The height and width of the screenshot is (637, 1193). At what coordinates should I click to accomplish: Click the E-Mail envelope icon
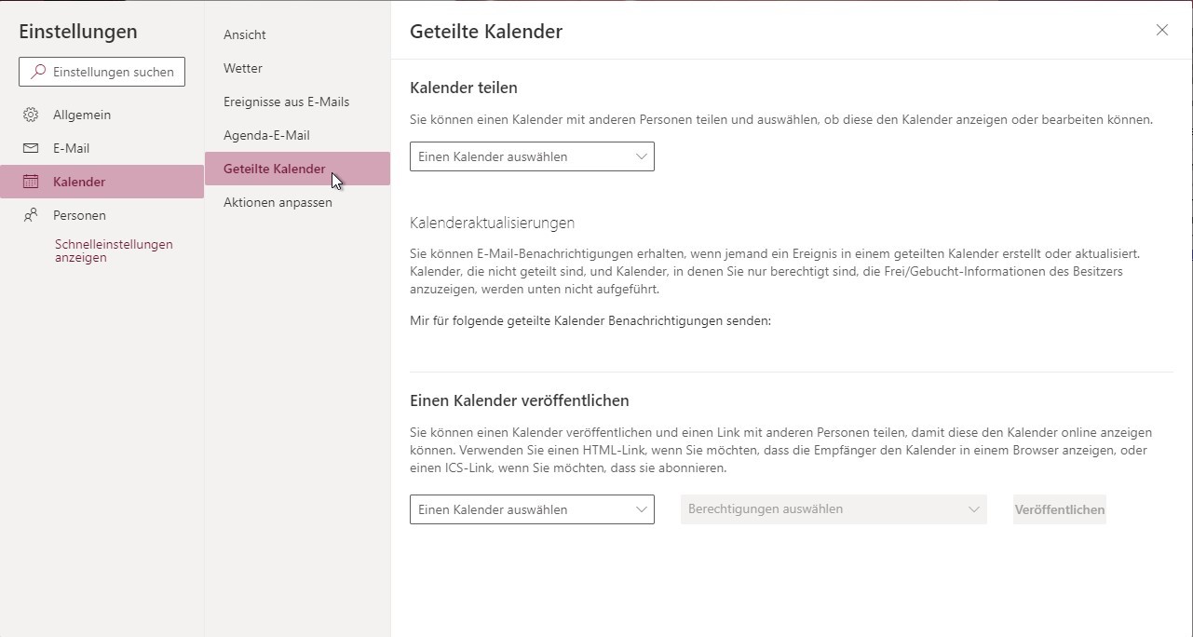point(31,148)
